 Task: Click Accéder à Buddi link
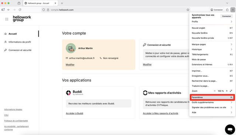coord(74,113)
